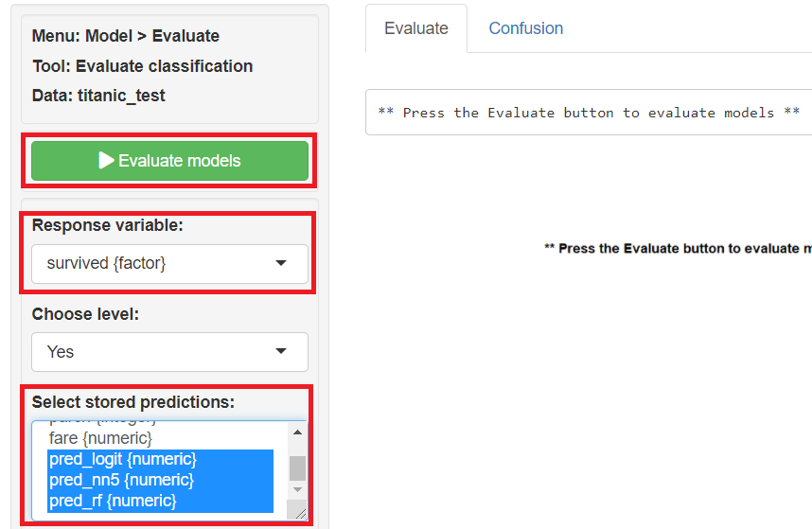
Task: Pick pred_rf {numeric} stored prediction
Action: 113,501
